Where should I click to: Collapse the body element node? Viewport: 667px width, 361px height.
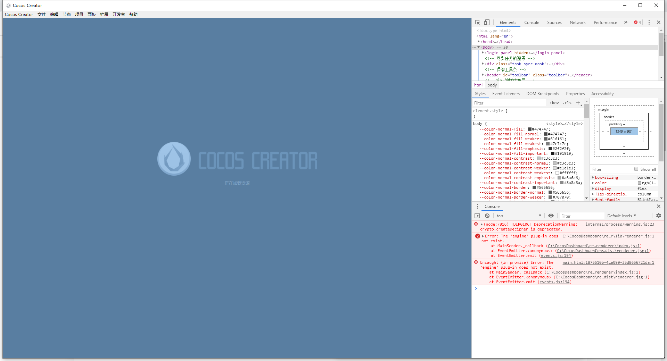tap(479, 47)
